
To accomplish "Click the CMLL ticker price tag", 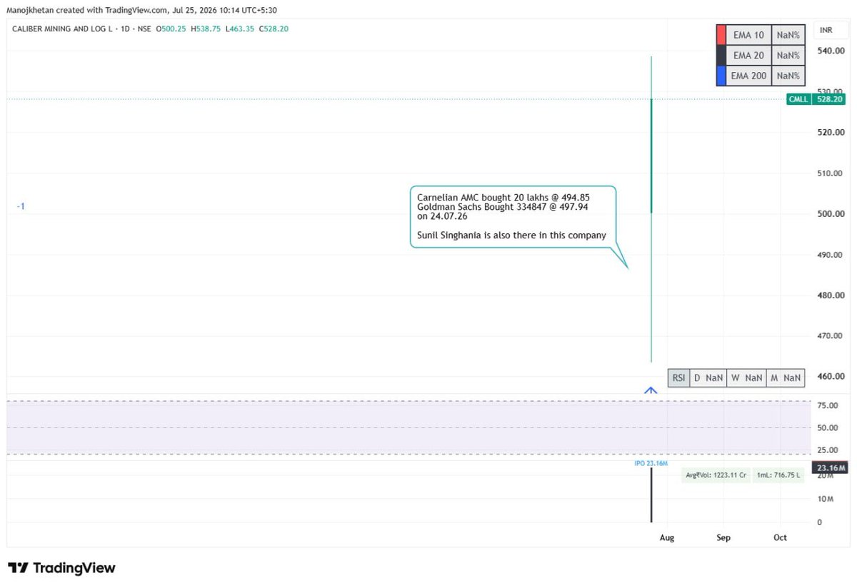I will (x=798, y=99).
